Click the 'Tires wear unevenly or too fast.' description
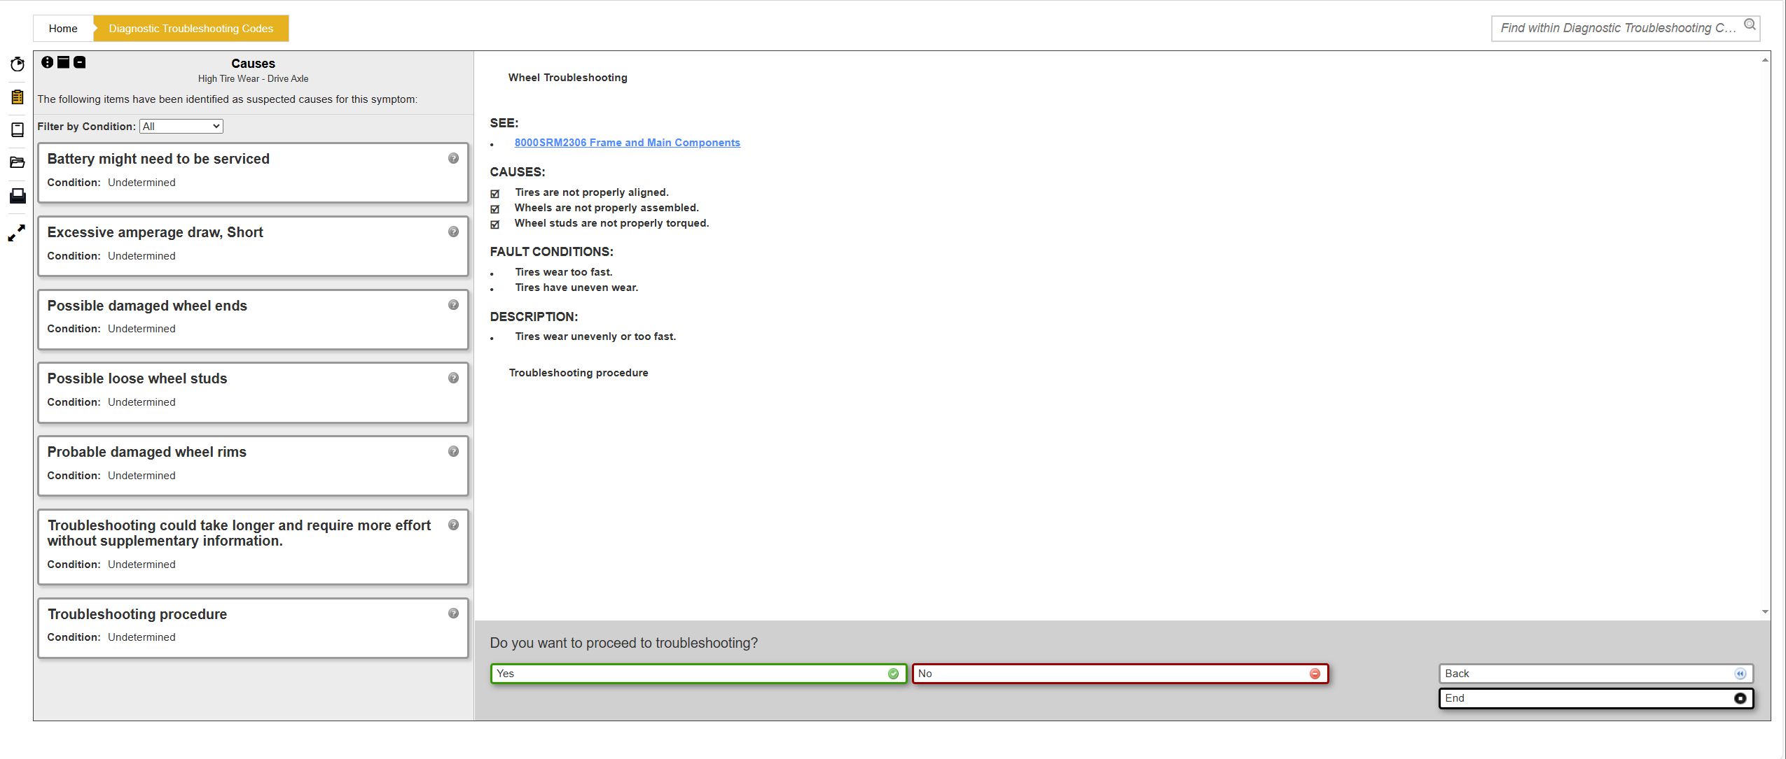The image size is (1786, 759). [x=595, y=336]
